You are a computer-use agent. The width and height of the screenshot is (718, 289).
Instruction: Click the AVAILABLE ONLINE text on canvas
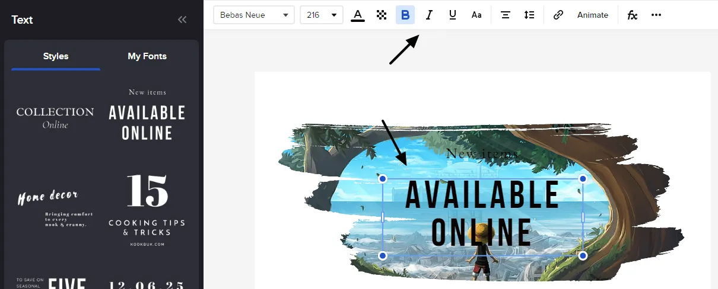tap(482, 213)
